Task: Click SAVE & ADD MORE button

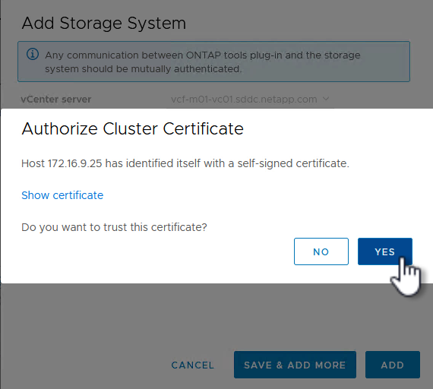Action: click(295, 365)
